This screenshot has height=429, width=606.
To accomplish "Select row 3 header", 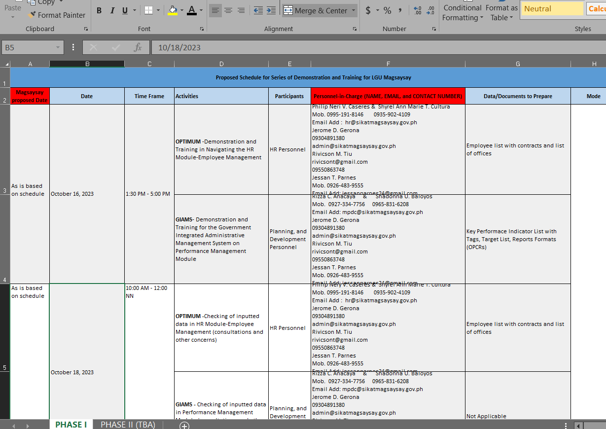I will pos(5,149).
